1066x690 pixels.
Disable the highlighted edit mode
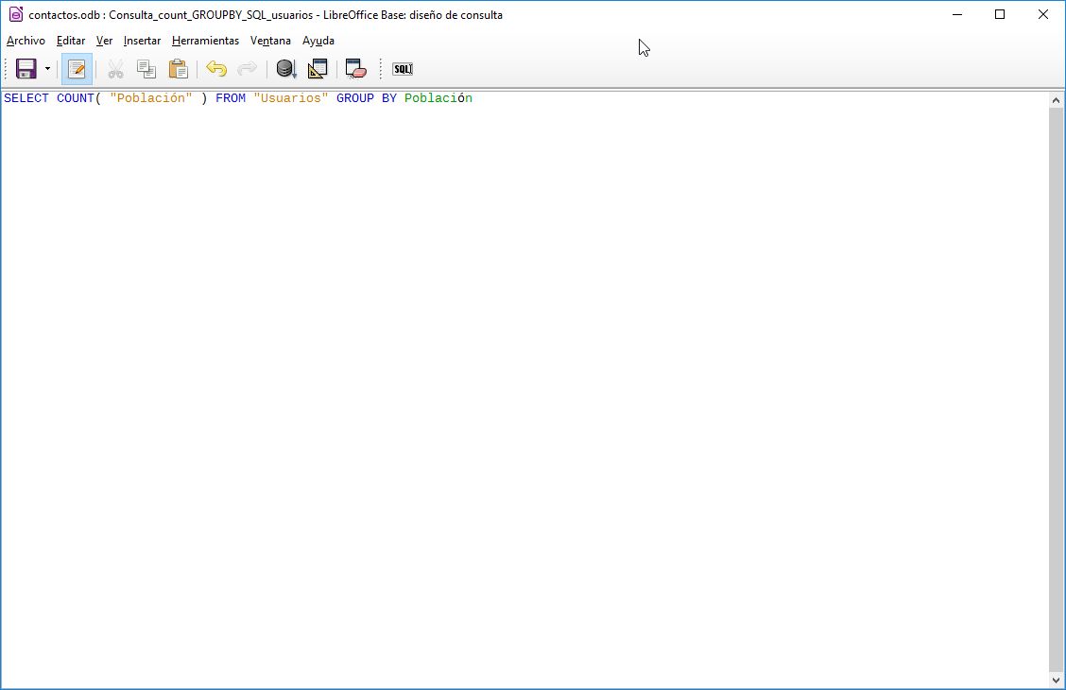pyautogui.click(x=76, y=68)
